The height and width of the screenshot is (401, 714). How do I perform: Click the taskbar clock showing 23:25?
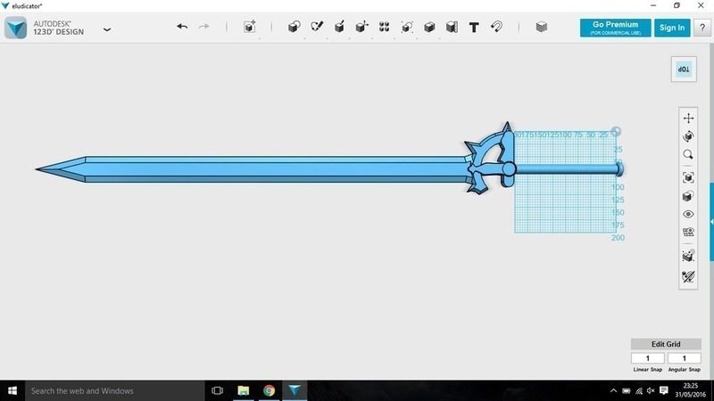pos(690,390)
